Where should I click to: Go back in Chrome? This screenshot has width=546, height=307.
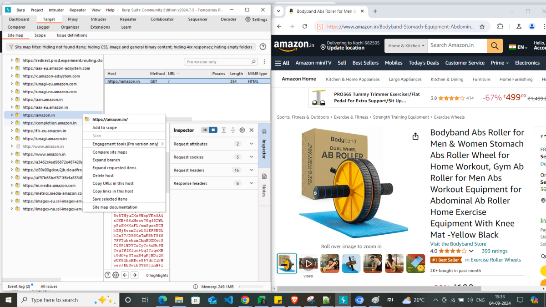(x=279, y=26)
